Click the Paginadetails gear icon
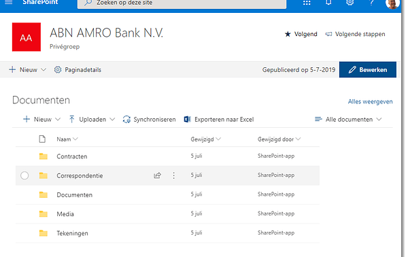Image resolution: width=408 pixels, height=257 pixels. pos(58,70)
